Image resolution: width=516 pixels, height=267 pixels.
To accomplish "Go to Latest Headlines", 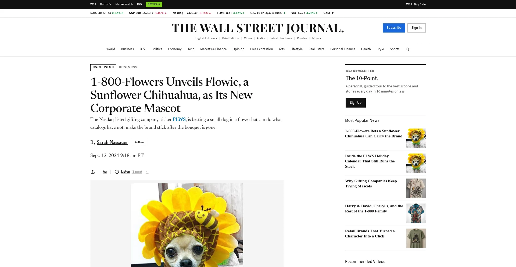I will [281, 38].
